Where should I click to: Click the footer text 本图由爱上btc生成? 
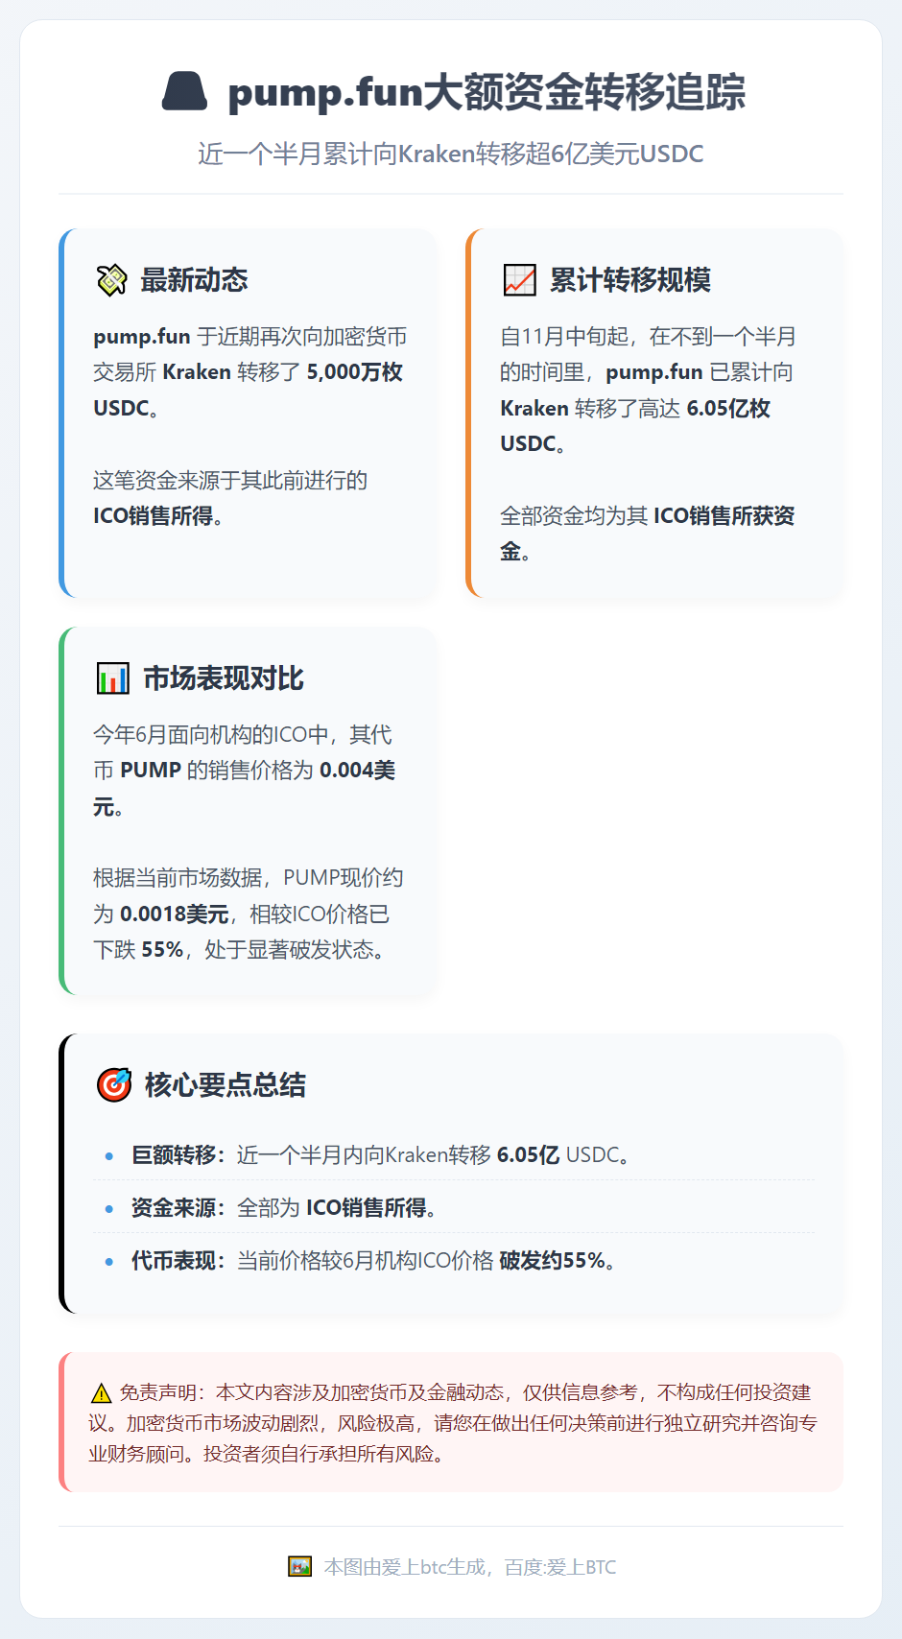404,1567
